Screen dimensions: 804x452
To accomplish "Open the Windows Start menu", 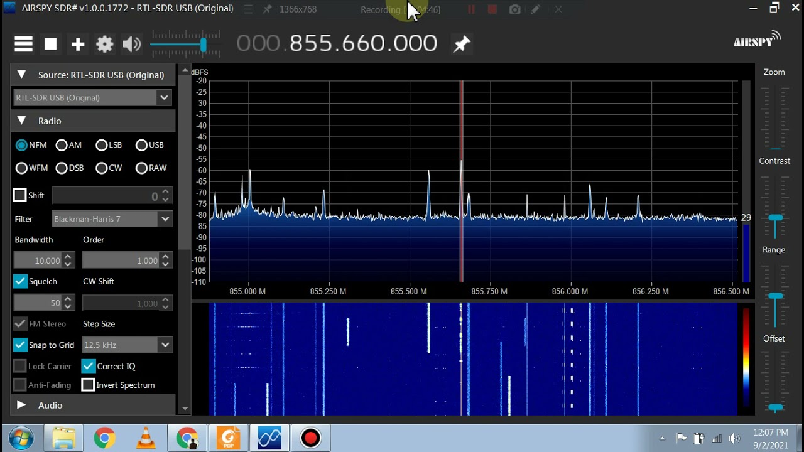I will tap(21, 438).
